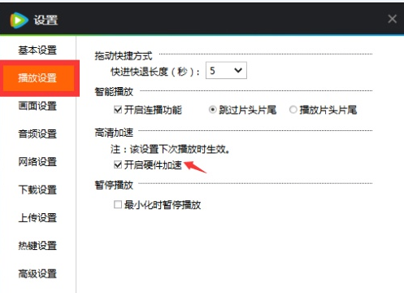Open 下载设置 tab
The image size is (404, 293).
(37, 190)
